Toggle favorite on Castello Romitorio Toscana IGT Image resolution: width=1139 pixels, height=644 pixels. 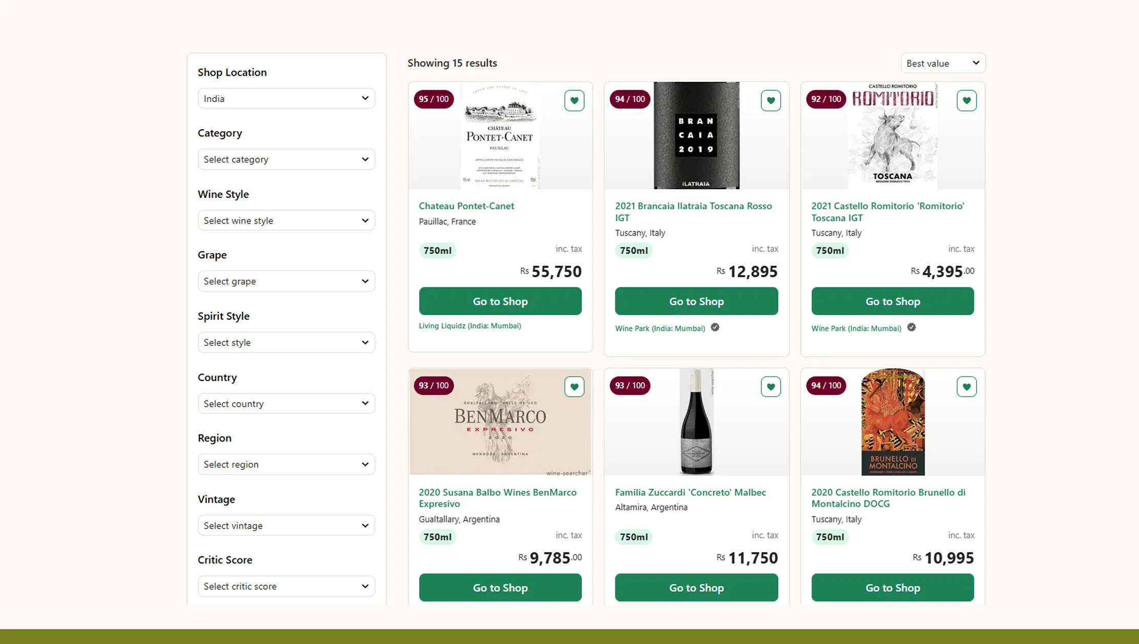click(967, 100)
